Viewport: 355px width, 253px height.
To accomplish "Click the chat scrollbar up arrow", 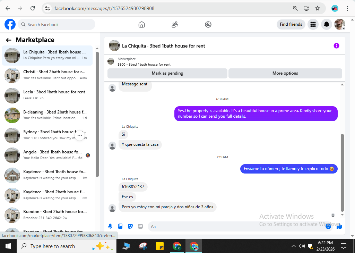I will (342, 85).
